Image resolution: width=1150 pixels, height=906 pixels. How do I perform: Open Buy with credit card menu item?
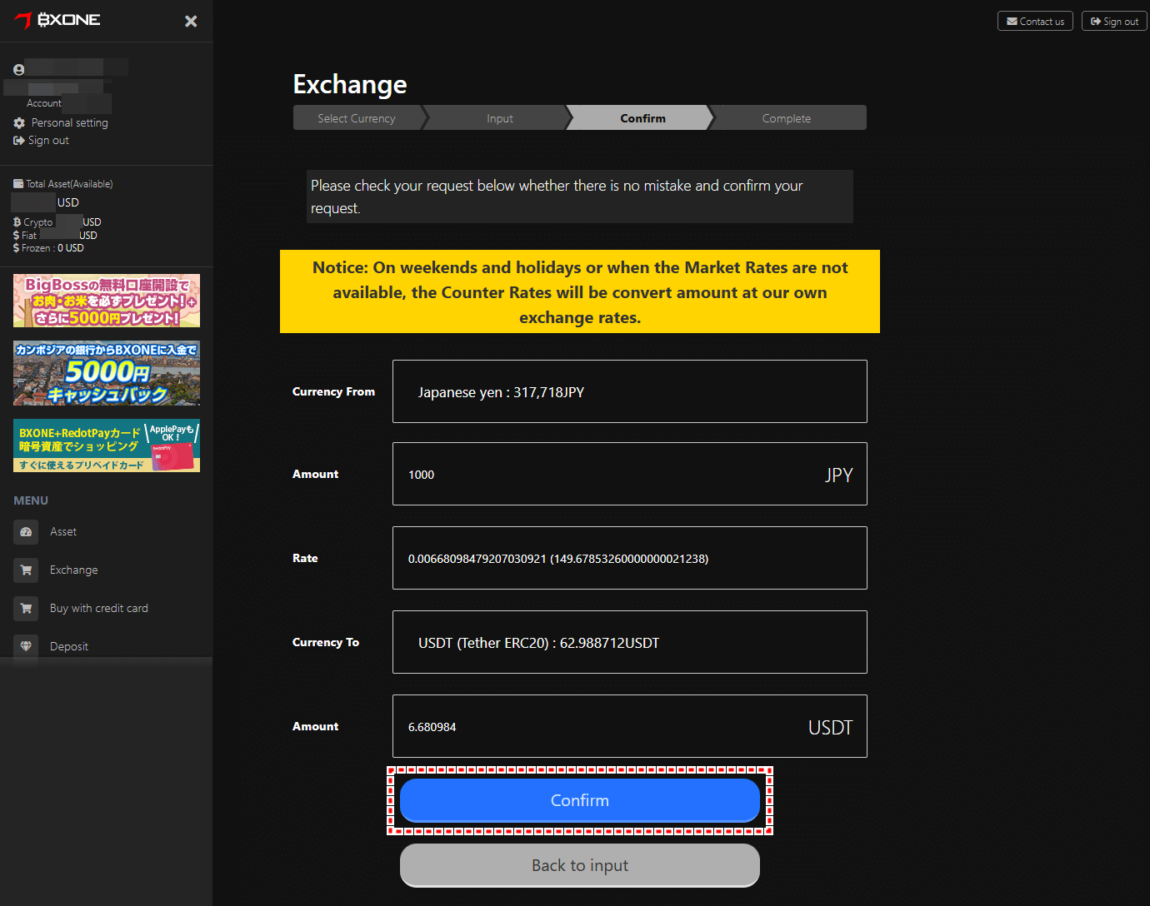99,609
